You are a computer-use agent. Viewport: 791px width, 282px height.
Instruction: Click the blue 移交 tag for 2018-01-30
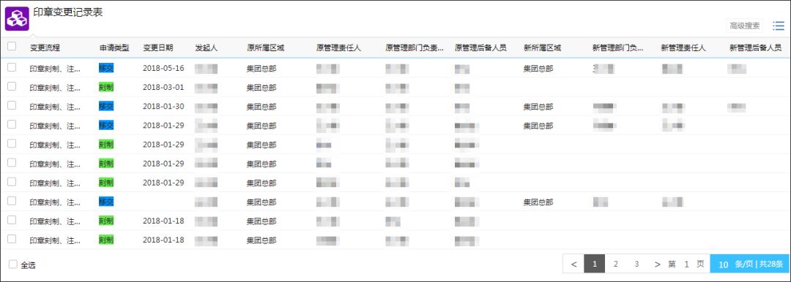click(x=106, y=106)
